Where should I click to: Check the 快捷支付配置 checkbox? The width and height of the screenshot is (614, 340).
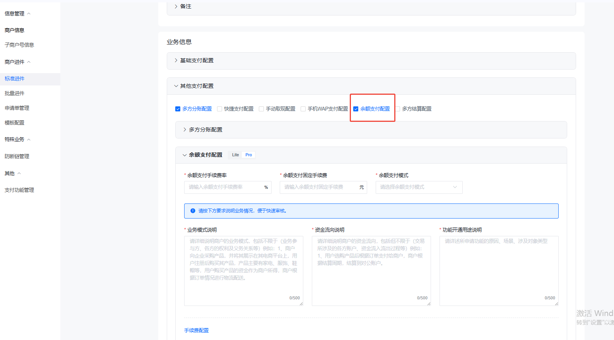(x=219, y=109)
